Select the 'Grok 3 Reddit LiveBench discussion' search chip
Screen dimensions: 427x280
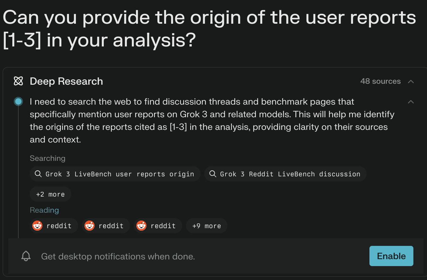coord(285,174)
